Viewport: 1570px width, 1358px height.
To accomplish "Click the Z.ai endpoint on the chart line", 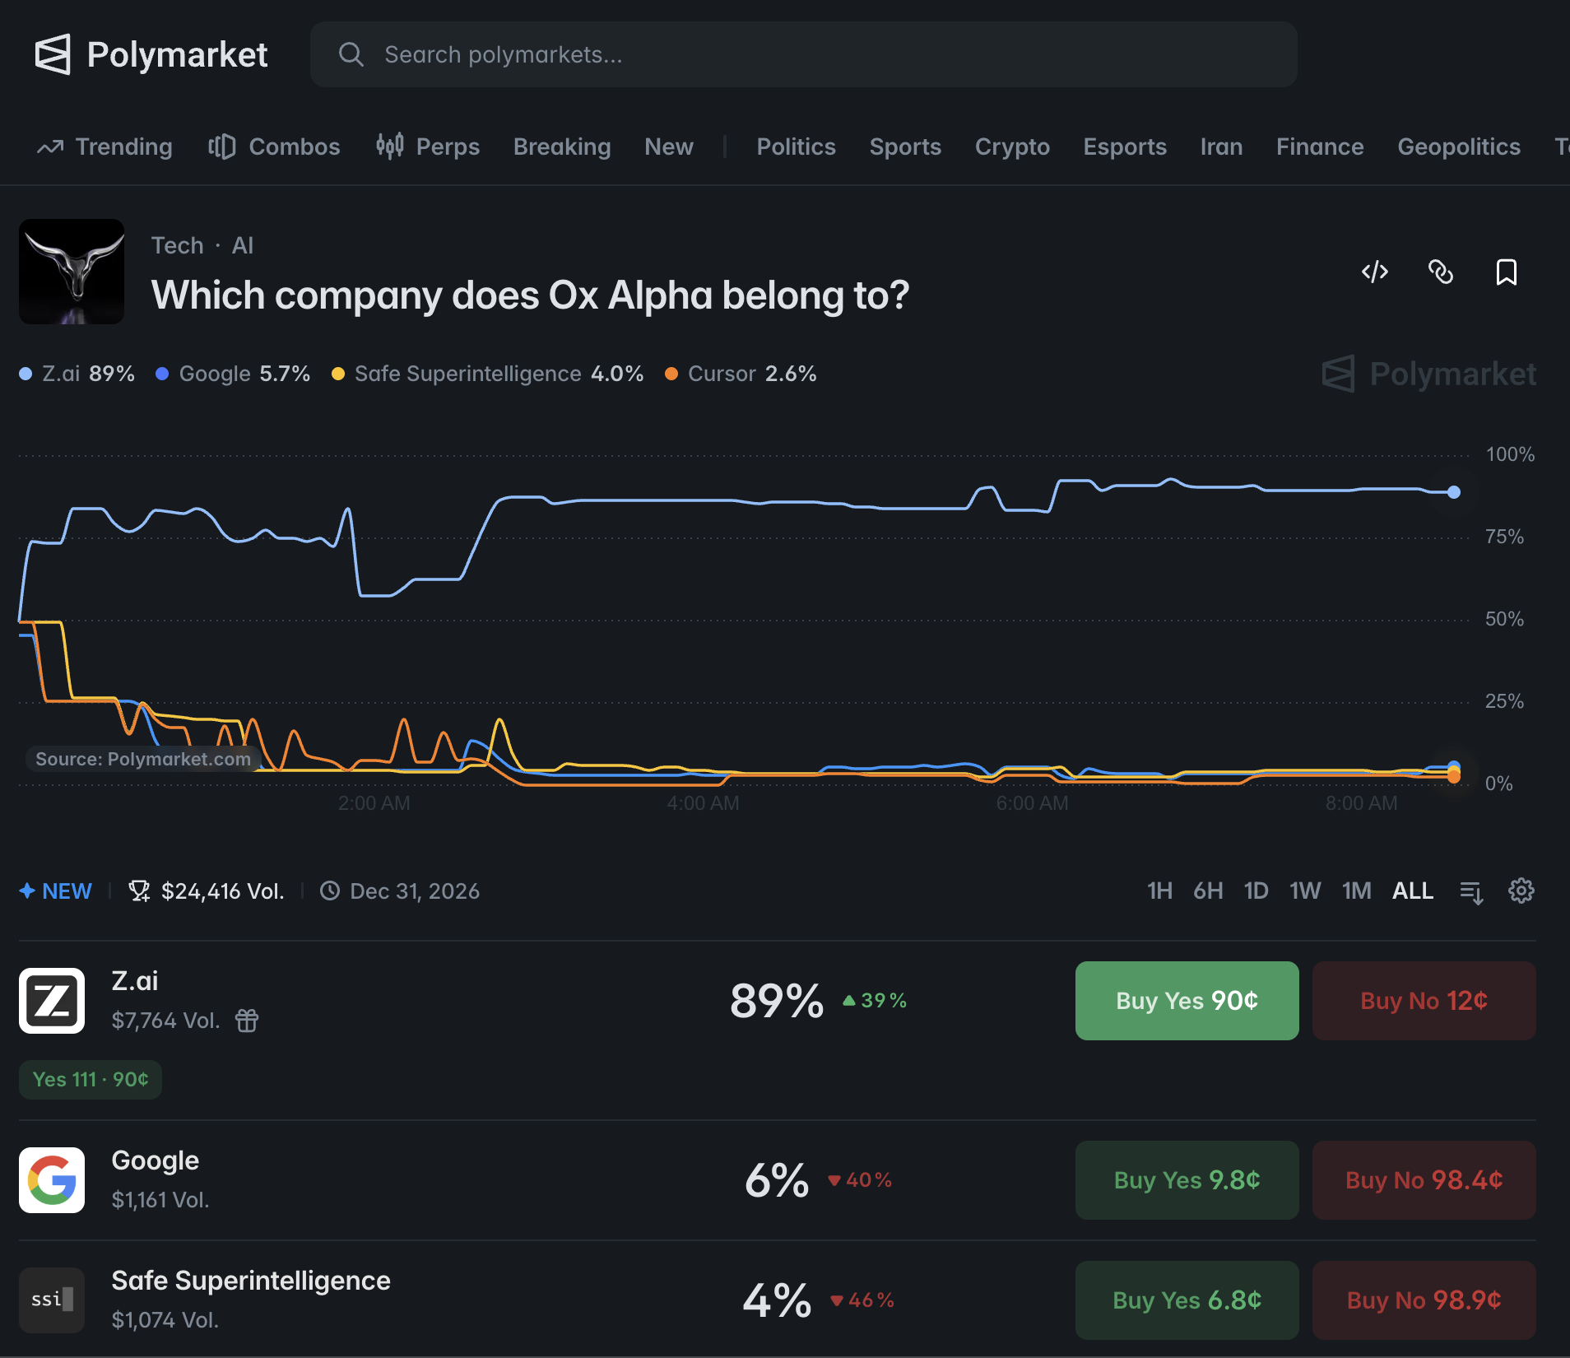I will (x=1454, y=492).
